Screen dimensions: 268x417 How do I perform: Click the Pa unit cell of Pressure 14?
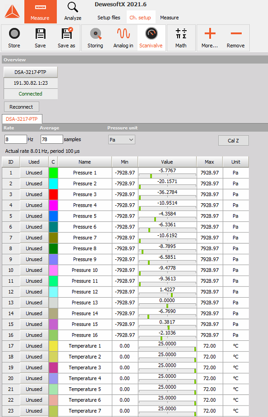235,313
